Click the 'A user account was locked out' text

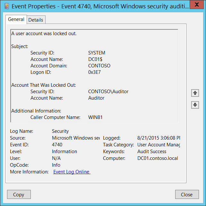pos(44,34)
